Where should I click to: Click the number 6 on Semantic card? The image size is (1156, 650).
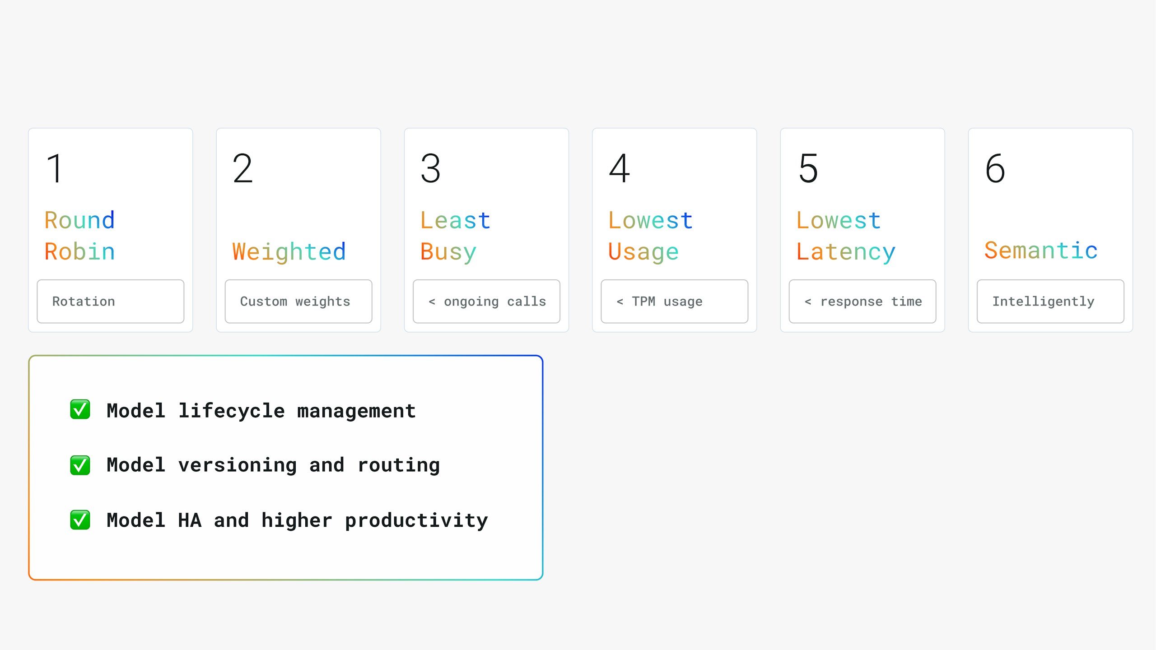[995, 168]
